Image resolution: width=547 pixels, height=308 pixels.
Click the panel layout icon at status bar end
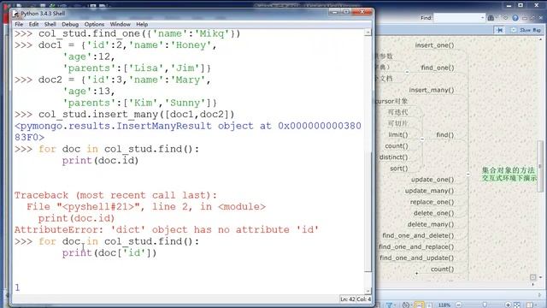click(x=531, y=305)
